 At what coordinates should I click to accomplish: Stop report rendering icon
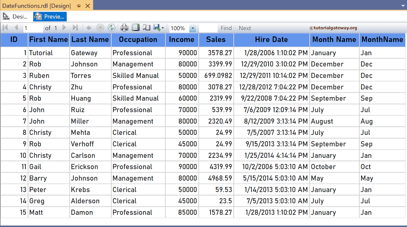(100, 28)
